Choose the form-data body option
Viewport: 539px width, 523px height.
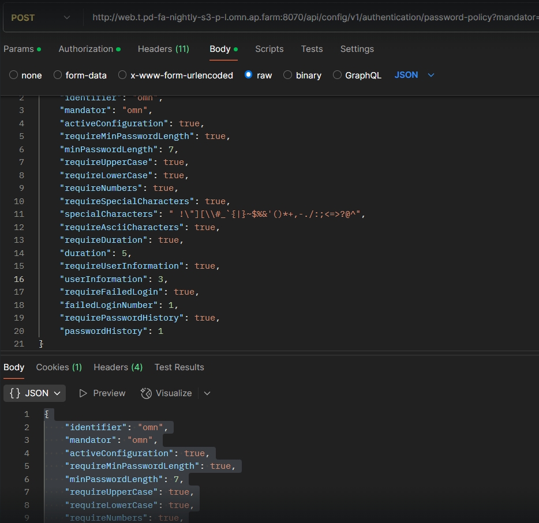pyautogui.click(x=58, y=75)
